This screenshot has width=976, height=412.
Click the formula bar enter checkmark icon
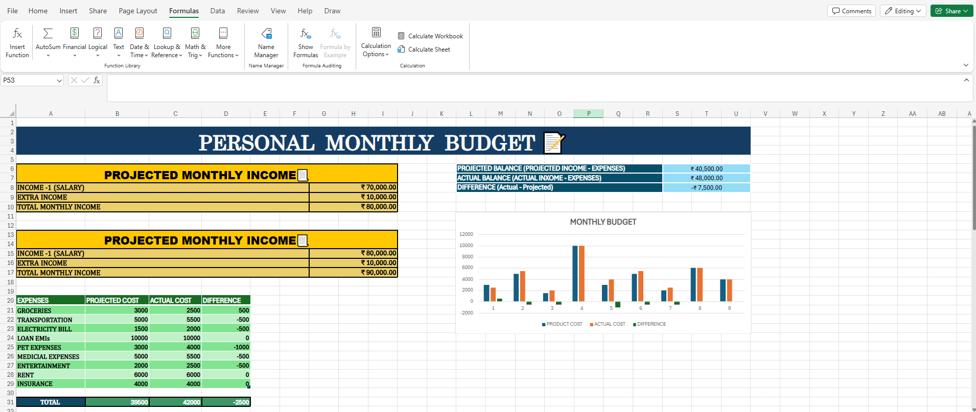pos(85,80)
